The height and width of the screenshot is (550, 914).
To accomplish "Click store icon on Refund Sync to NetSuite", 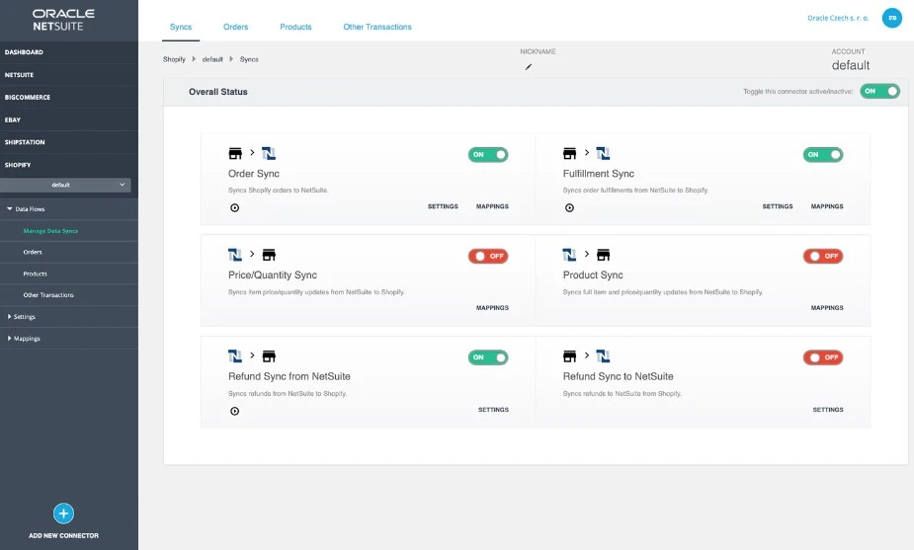I will click(x=569, y=356).
